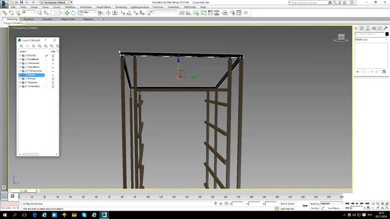The height and width of the screenshot is (219, 390).
Task: Click the Render Production teapot icon
Action: [x=246, y=13]
